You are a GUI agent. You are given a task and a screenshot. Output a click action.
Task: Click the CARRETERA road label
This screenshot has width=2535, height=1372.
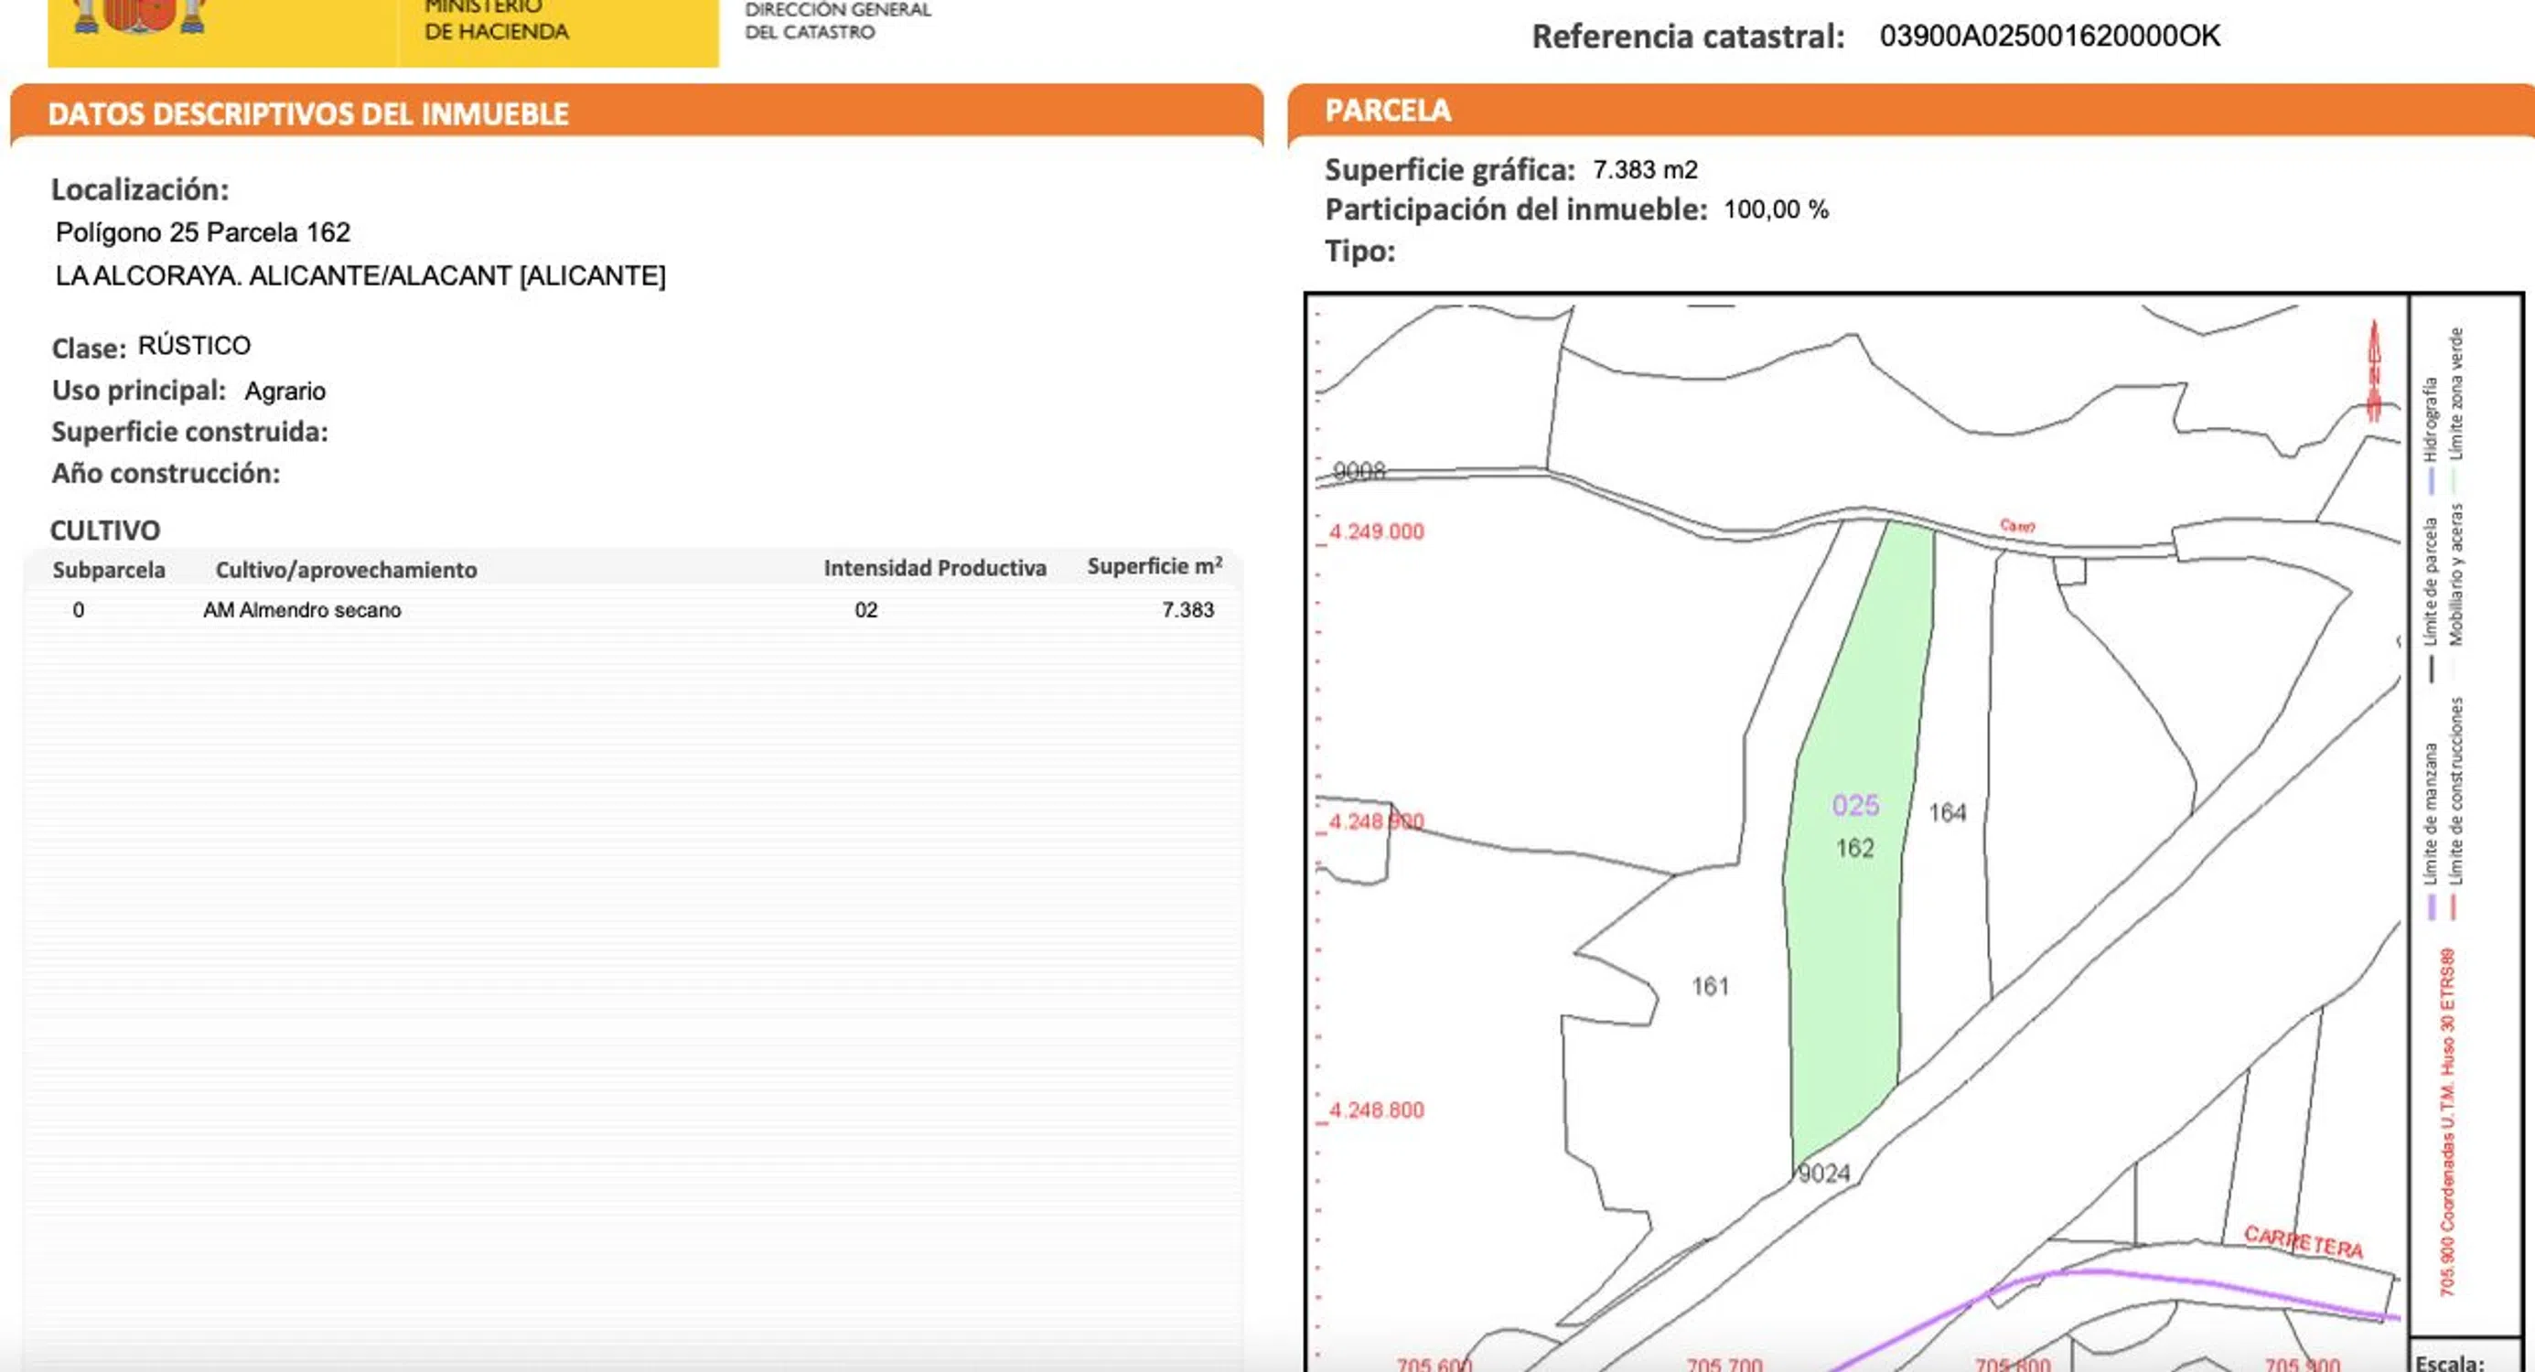click(x=2303, y=1242)
